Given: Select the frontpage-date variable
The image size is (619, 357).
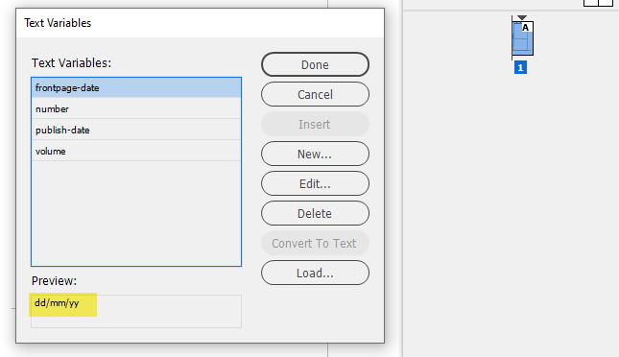Looking at the screenshot, I should (136, 87).
